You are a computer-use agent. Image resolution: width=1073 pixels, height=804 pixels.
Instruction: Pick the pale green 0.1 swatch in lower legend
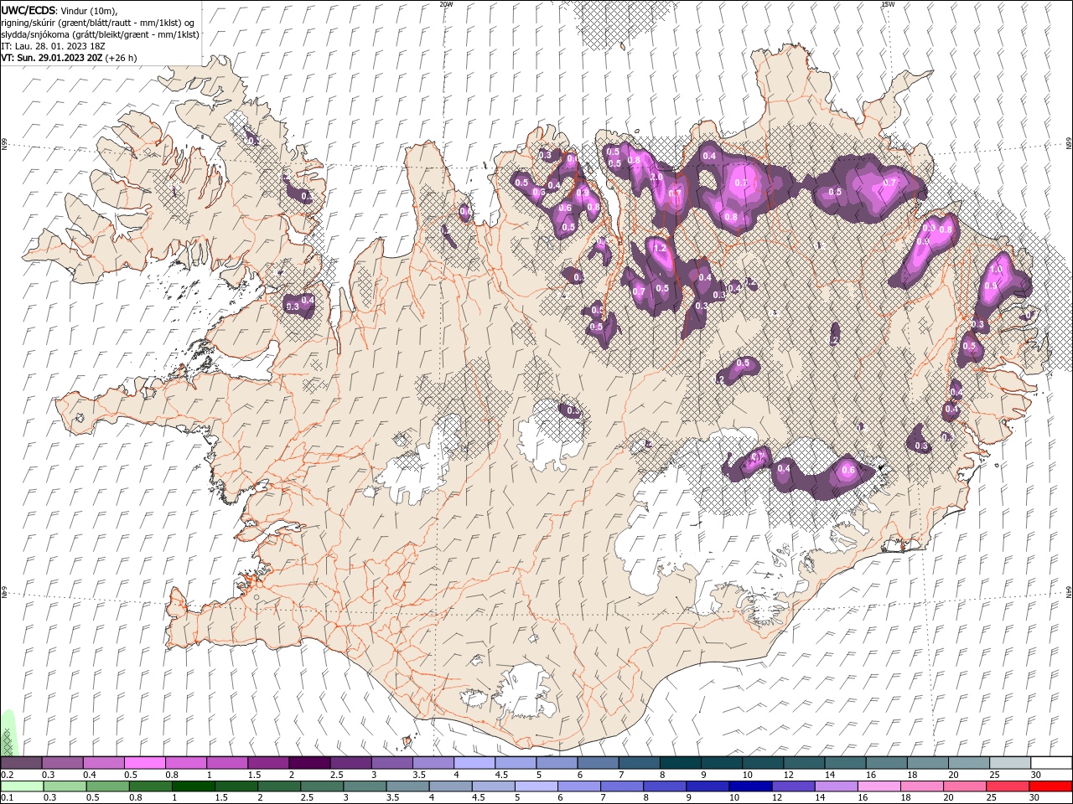[22, 786]
